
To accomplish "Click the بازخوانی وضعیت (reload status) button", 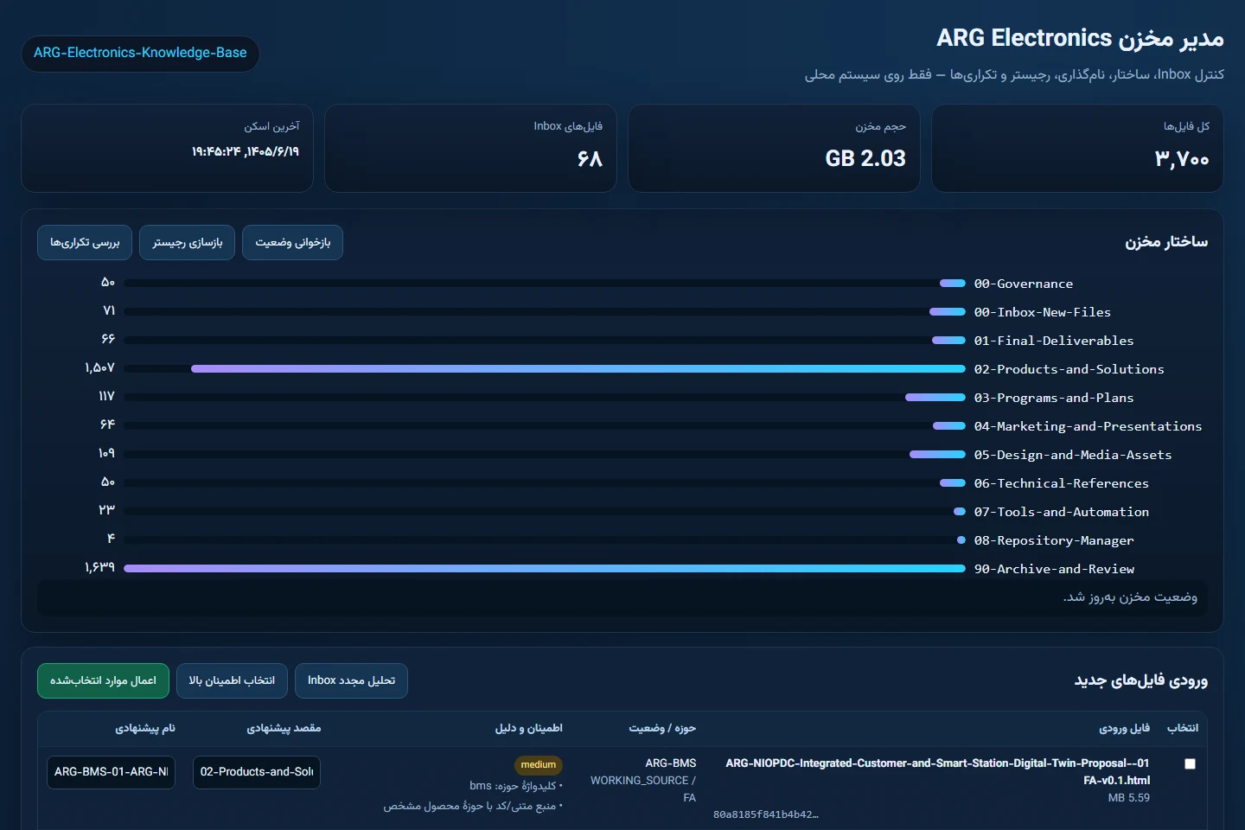I will click(293, 242).
